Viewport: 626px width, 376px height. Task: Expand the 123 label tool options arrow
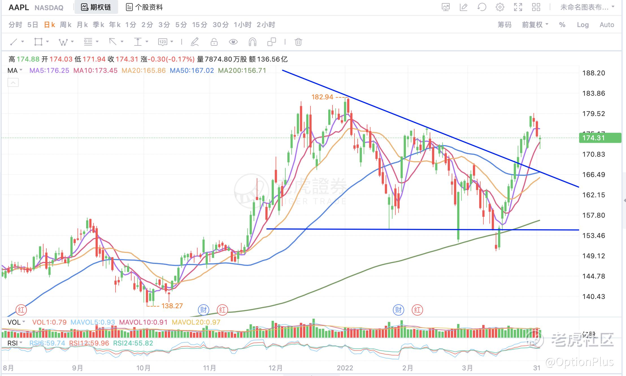pyautogui.click(x=172, y=42)
